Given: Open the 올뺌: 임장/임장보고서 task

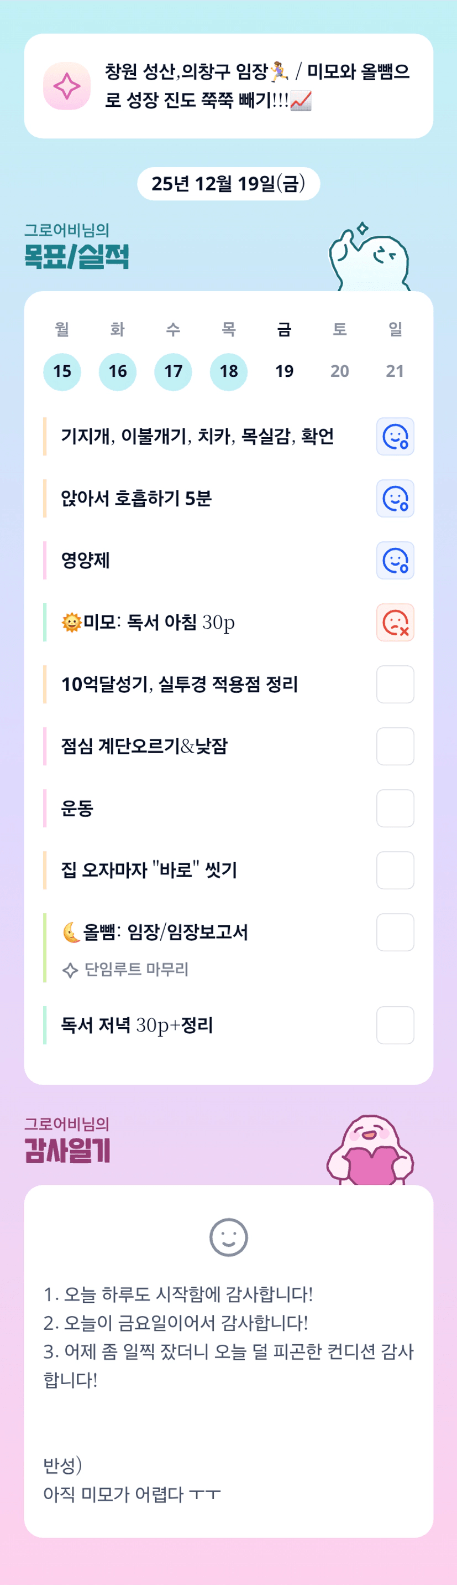Looking at the screenshot, I should (165, 933).
